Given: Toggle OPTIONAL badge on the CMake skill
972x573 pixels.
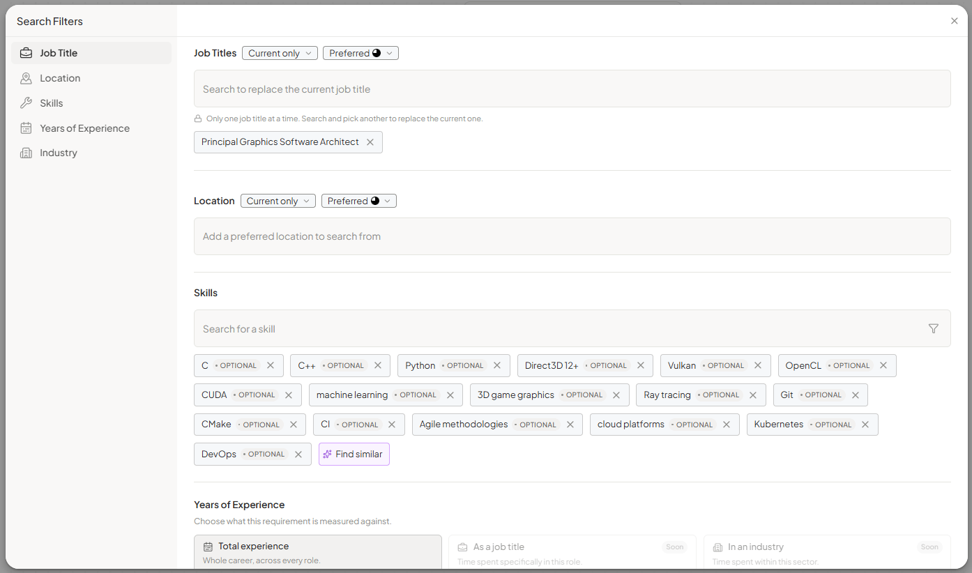Looking at the screenshot, I should pyautogui.click(x=259, y=425).
